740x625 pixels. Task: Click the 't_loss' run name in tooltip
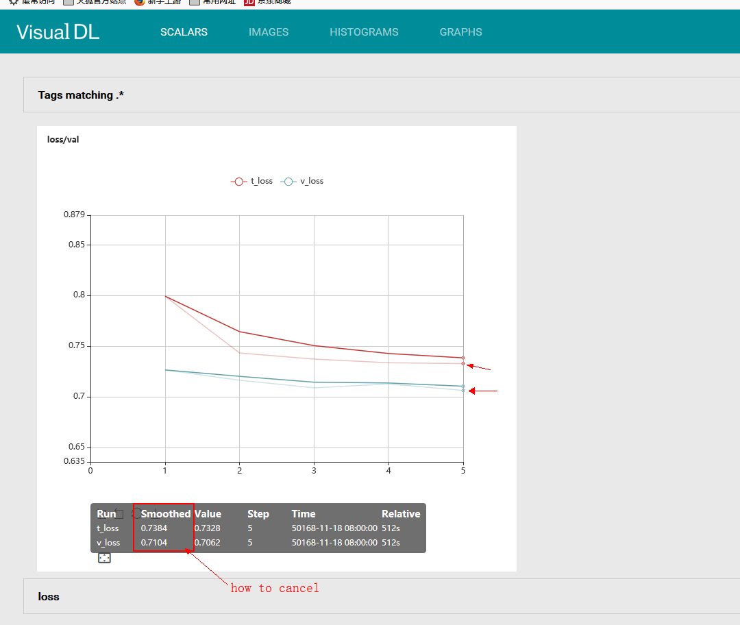point(108,528)
